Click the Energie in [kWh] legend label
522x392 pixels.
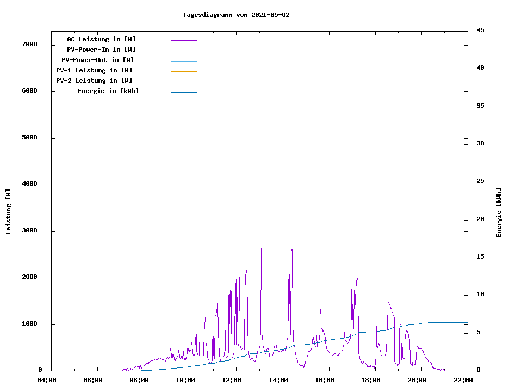[x=108, y=91]
